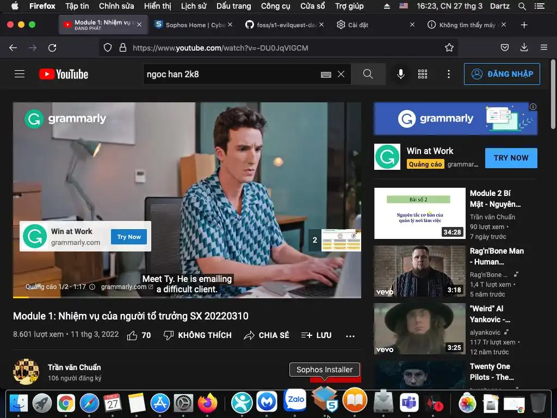This screenshot has width=557, height=418.
Task: Click the ĐĂNG NHẬP sign-in button
Action: pyautogui.click(x=502, y=74)
